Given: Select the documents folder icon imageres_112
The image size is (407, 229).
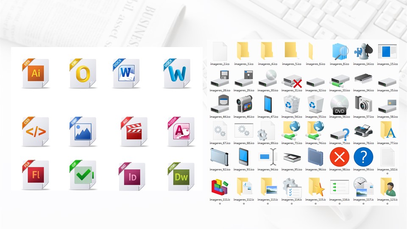Looking at the screenshot, I should click(x=244, y=187).
